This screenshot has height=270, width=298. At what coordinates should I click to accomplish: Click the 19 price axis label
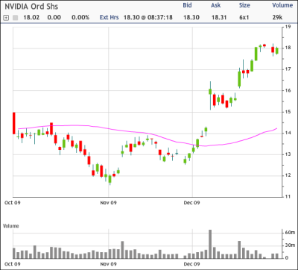[288, 27]
